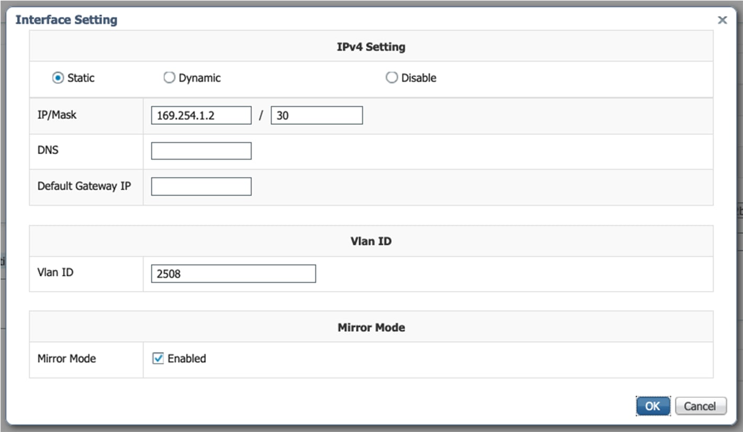The width and height of the screenshot is (743, 432).
Task: Uncheck the Mirror Mode Enabled checkbox
Action: 158,359
